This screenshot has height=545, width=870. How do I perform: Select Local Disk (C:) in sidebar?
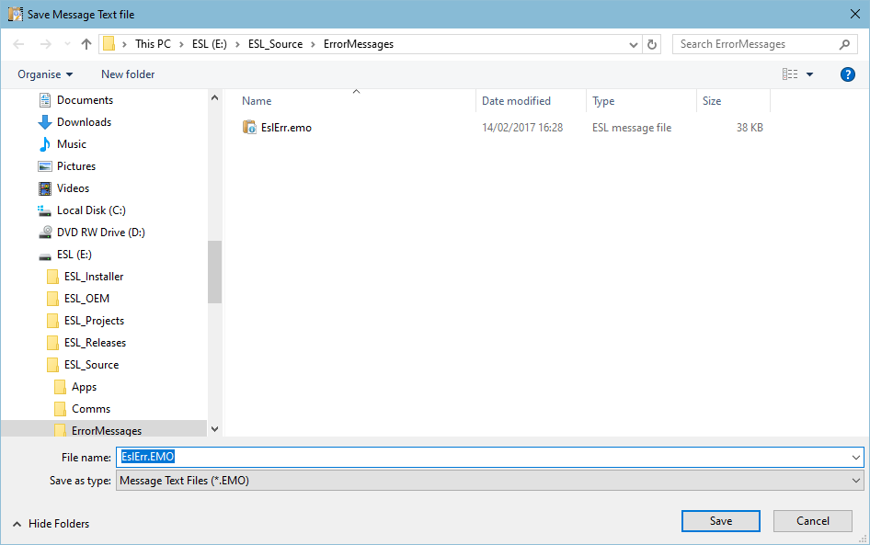click(90, 210)
